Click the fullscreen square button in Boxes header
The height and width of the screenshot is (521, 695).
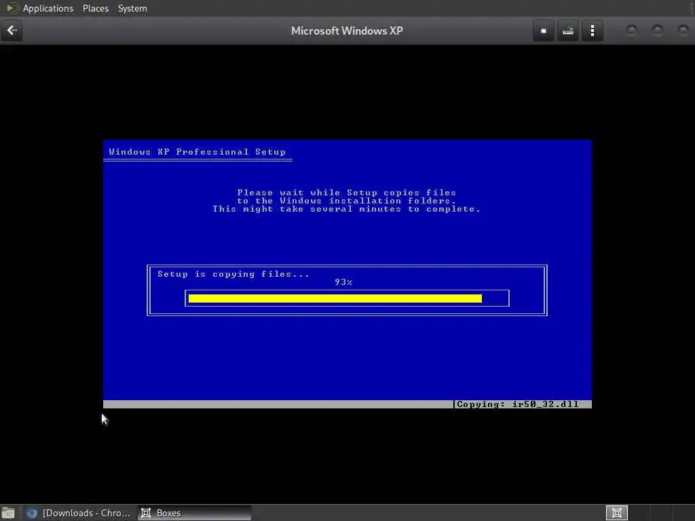pos(544,31)
